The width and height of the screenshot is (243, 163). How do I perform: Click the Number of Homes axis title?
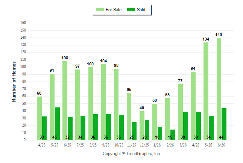[x=14, y=82]
